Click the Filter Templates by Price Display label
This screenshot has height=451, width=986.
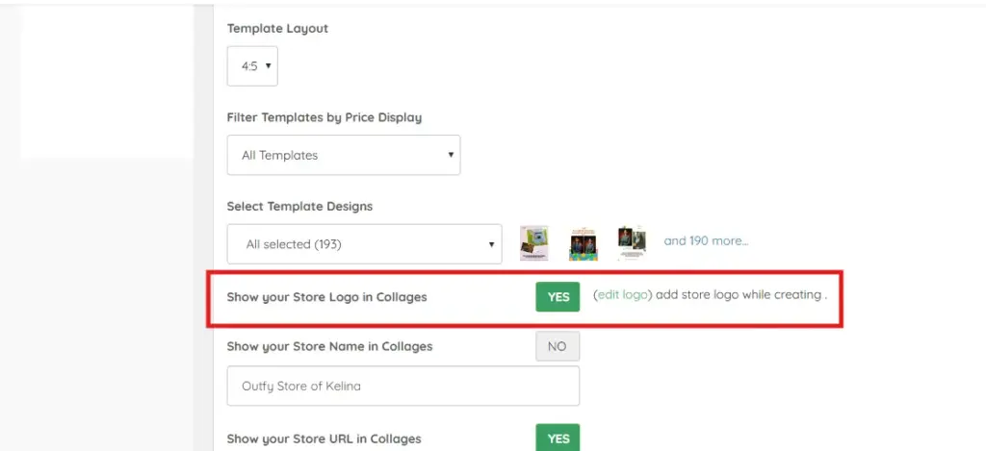pos(324,117)
